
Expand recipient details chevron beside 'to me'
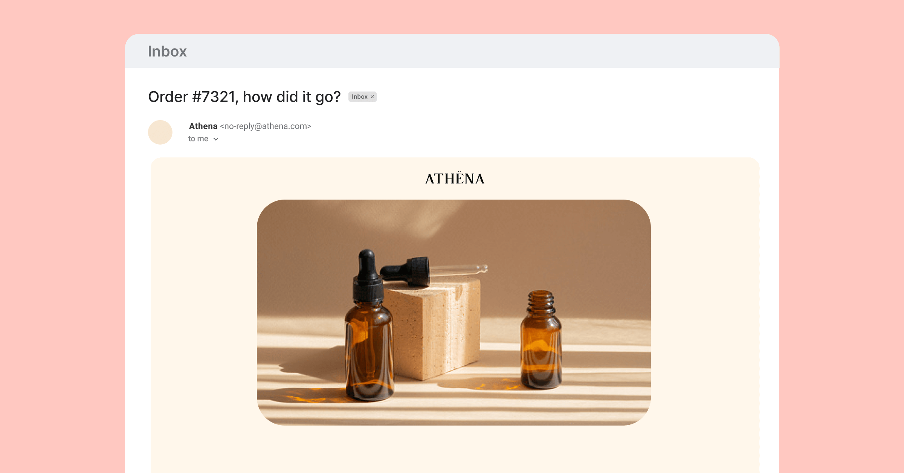click(x=216, y=139)
